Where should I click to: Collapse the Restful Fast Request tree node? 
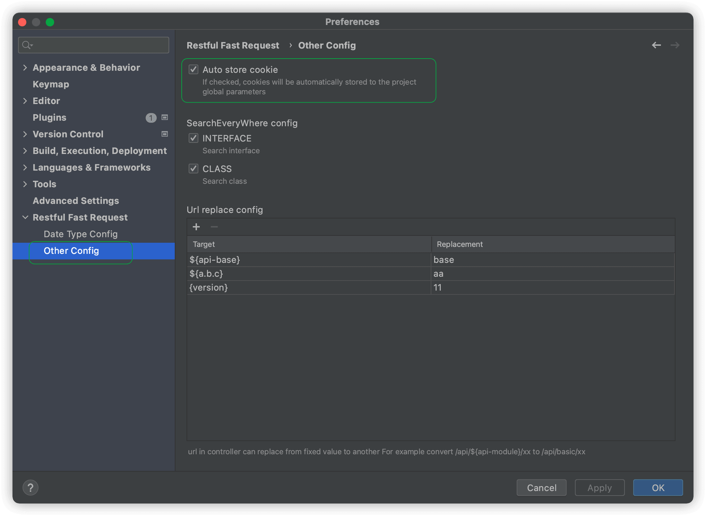pos(25,217)
